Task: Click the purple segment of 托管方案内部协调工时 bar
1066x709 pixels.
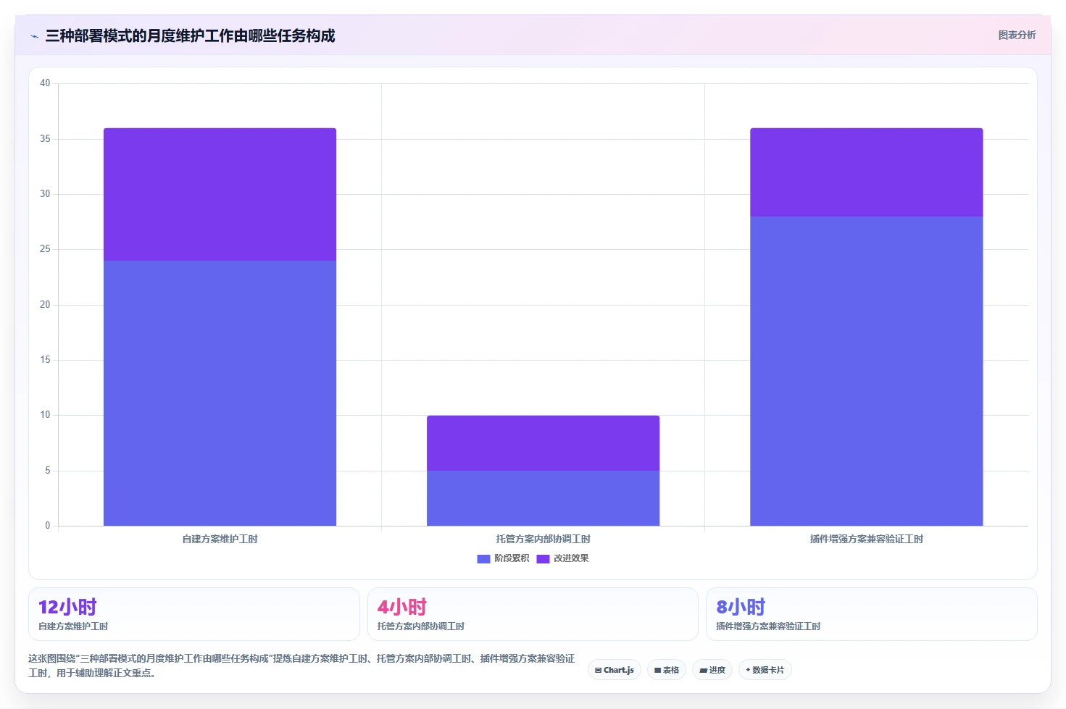Action: (543, 443)
